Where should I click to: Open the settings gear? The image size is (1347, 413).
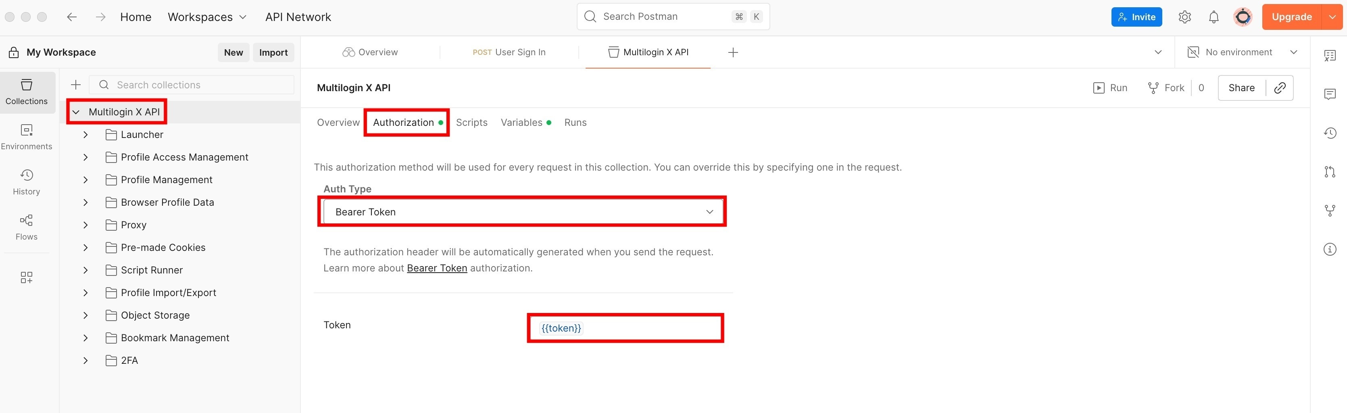[x=1184, y=16]
